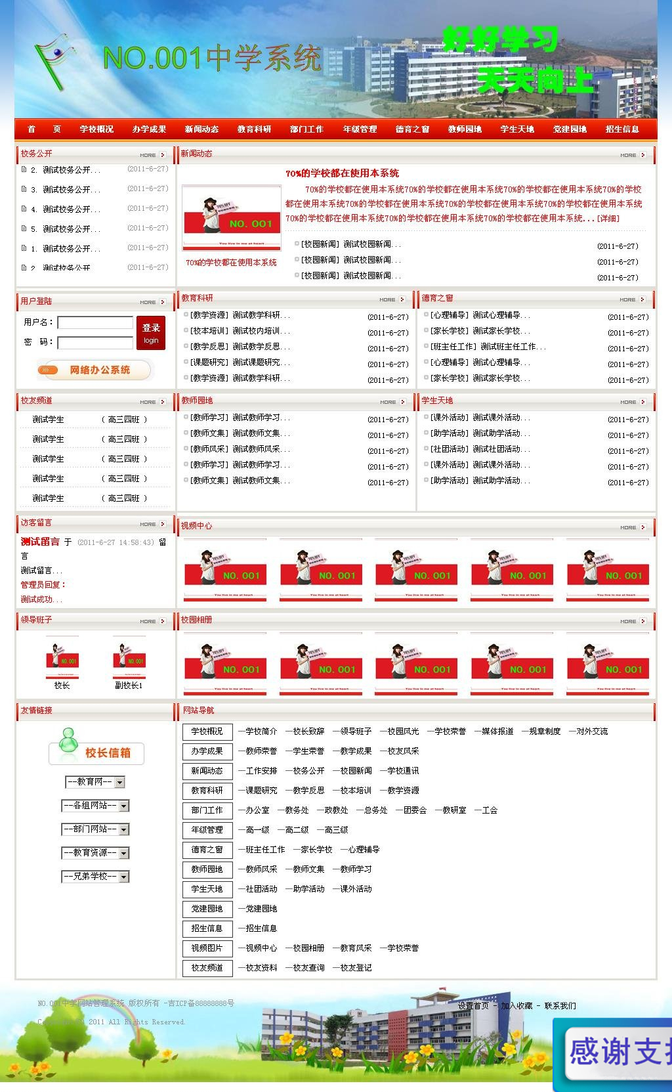The image size is (672, 1092).
Task: Click 设置首页 link in footer
Action: tap(474, 1006)
